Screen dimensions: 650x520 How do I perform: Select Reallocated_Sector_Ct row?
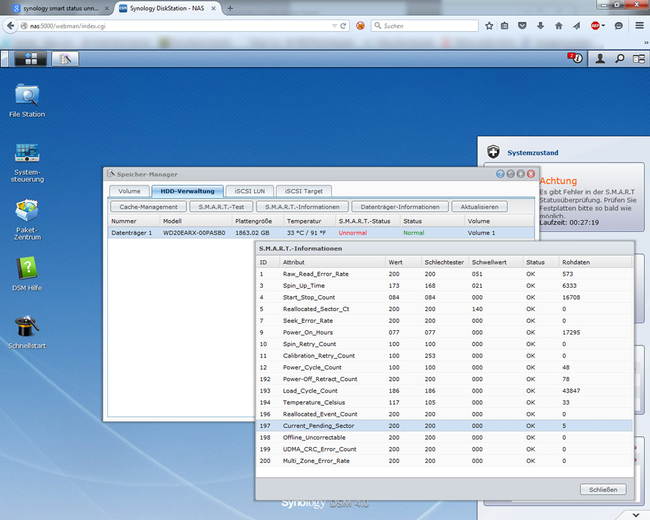(444, 309)
